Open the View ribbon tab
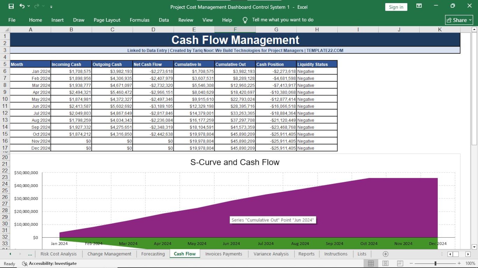Screen dimensions: 478x268 click(207, 20)
